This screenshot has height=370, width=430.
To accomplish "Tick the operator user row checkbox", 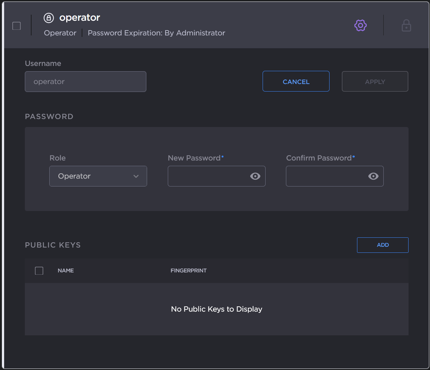I will [17, 26].
